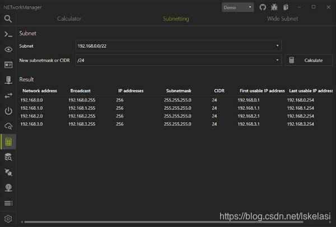This screenshot has width=336, height=227.
Task: Select first usable IP 192.168.1.1
Action: click(249, 108)
